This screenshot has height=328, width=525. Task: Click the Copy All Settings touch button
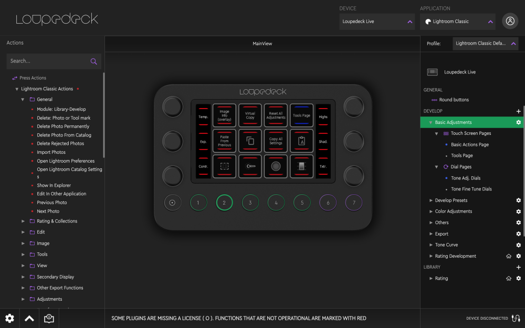276,141
